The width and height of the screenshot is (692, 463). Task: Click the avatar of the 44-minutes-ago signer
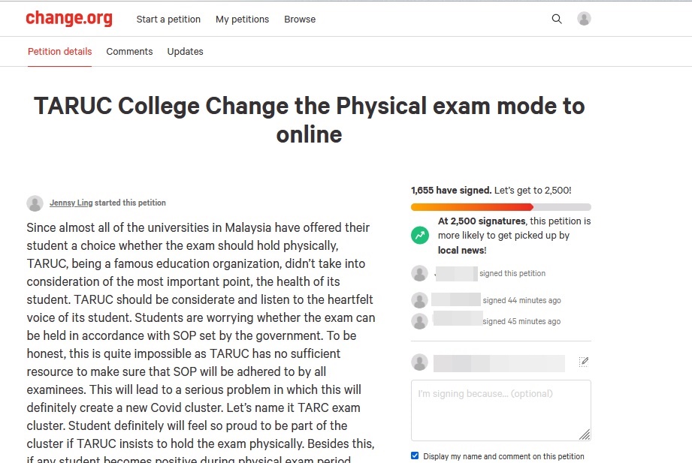[419, 299]
